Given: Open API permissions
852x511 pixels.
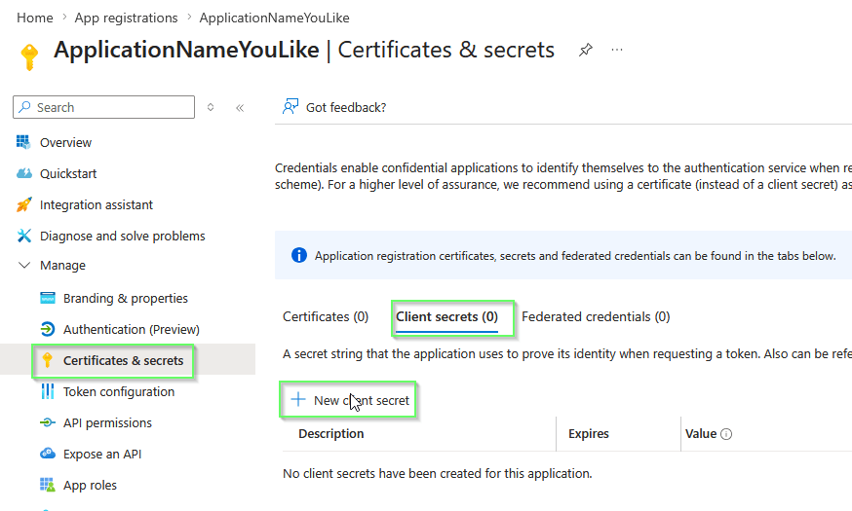Looking at the screenshot, I should 107,423.
